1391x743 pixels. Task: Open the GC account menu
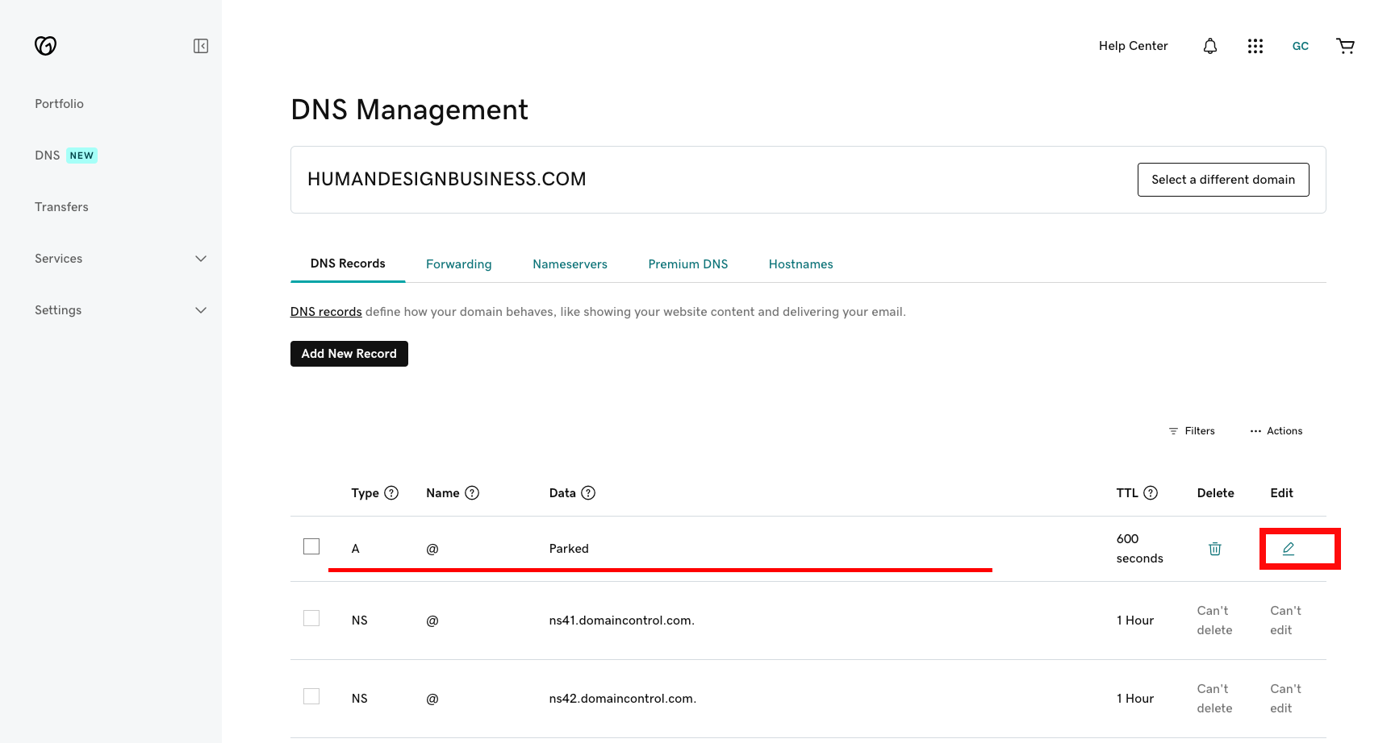pos(1301,46)
